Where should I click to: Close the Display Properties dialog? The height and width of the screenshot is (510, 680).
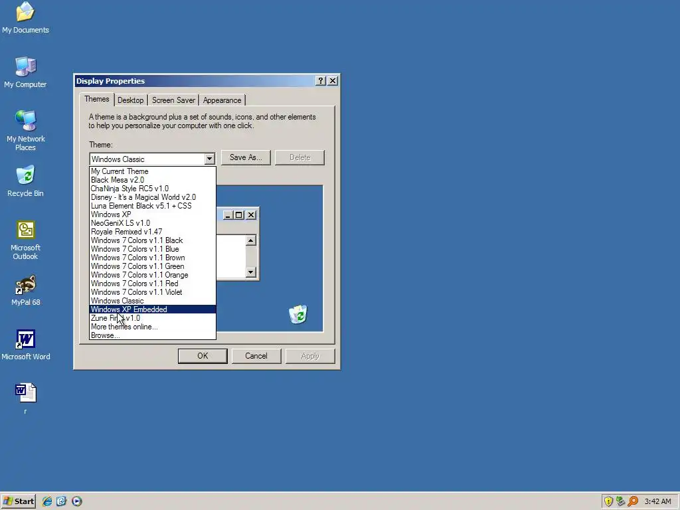point(333,80)
